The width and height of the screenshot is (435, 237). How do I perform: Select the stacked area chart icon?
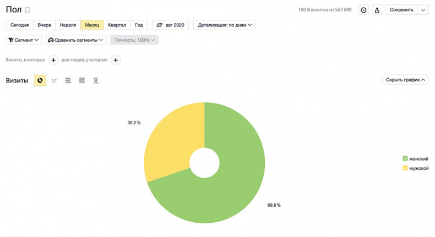click(x=68, y=80)
